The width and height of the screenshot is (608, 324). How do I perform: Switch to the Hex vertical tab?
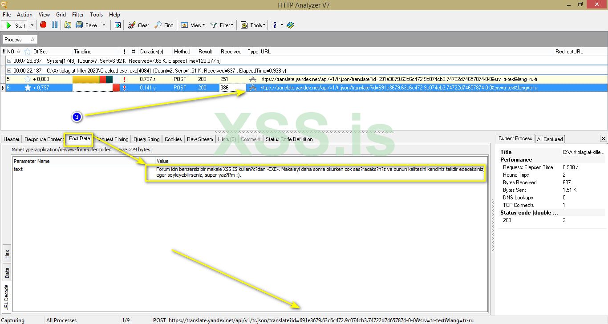7,254
